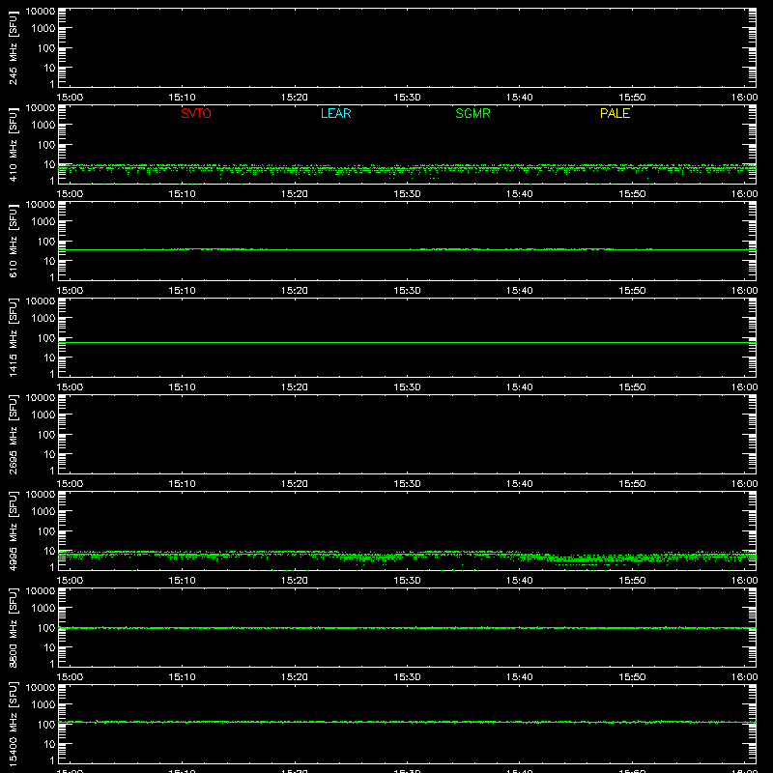Select the 15400 MHz [SFU] axis title
The width and height of the screenshot is (773, 773).
click(13, 724)
